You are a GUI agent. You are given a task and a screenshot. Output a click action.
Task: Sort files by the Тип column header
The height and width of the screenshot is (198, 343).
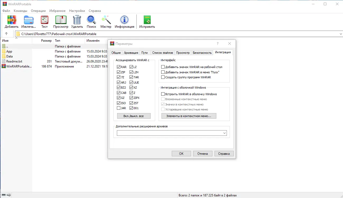click(69, 41)
